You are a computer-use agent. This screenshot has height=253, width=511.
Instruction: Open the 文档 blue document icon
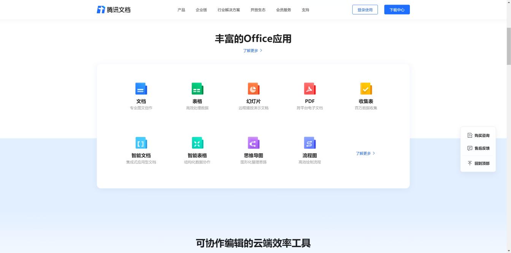tap(141, 89)
